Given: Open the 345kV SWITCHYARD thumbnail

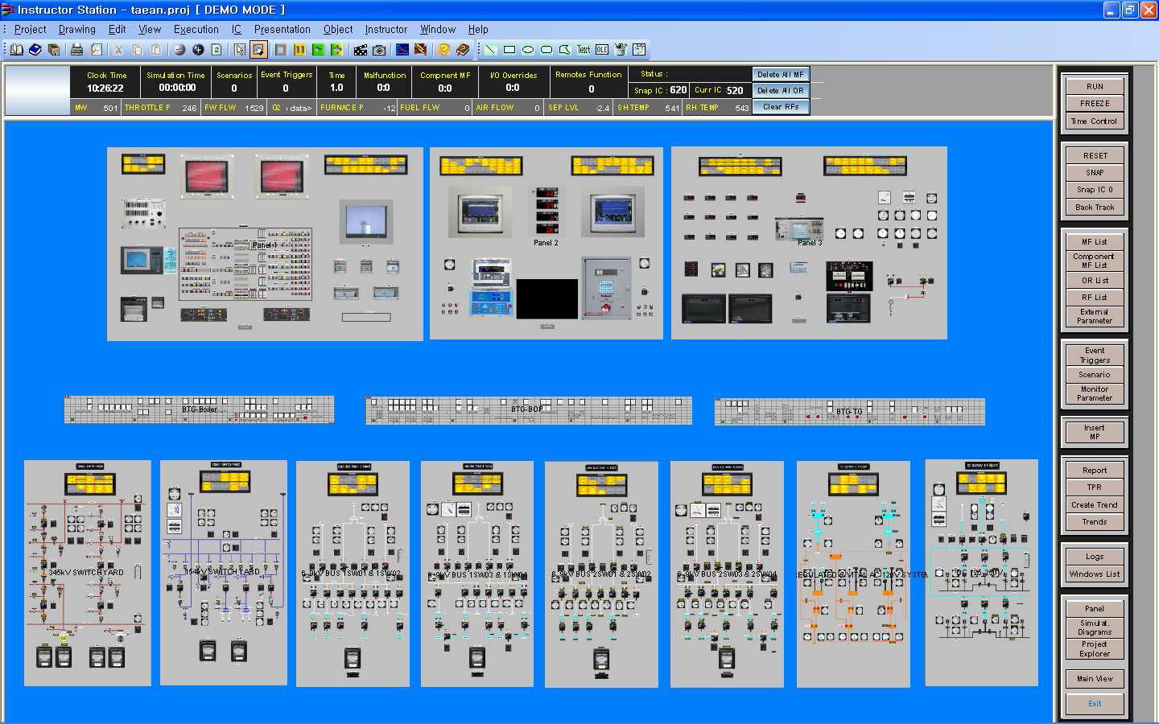Looking at the screenshot, I should click(x=87, y=573).
